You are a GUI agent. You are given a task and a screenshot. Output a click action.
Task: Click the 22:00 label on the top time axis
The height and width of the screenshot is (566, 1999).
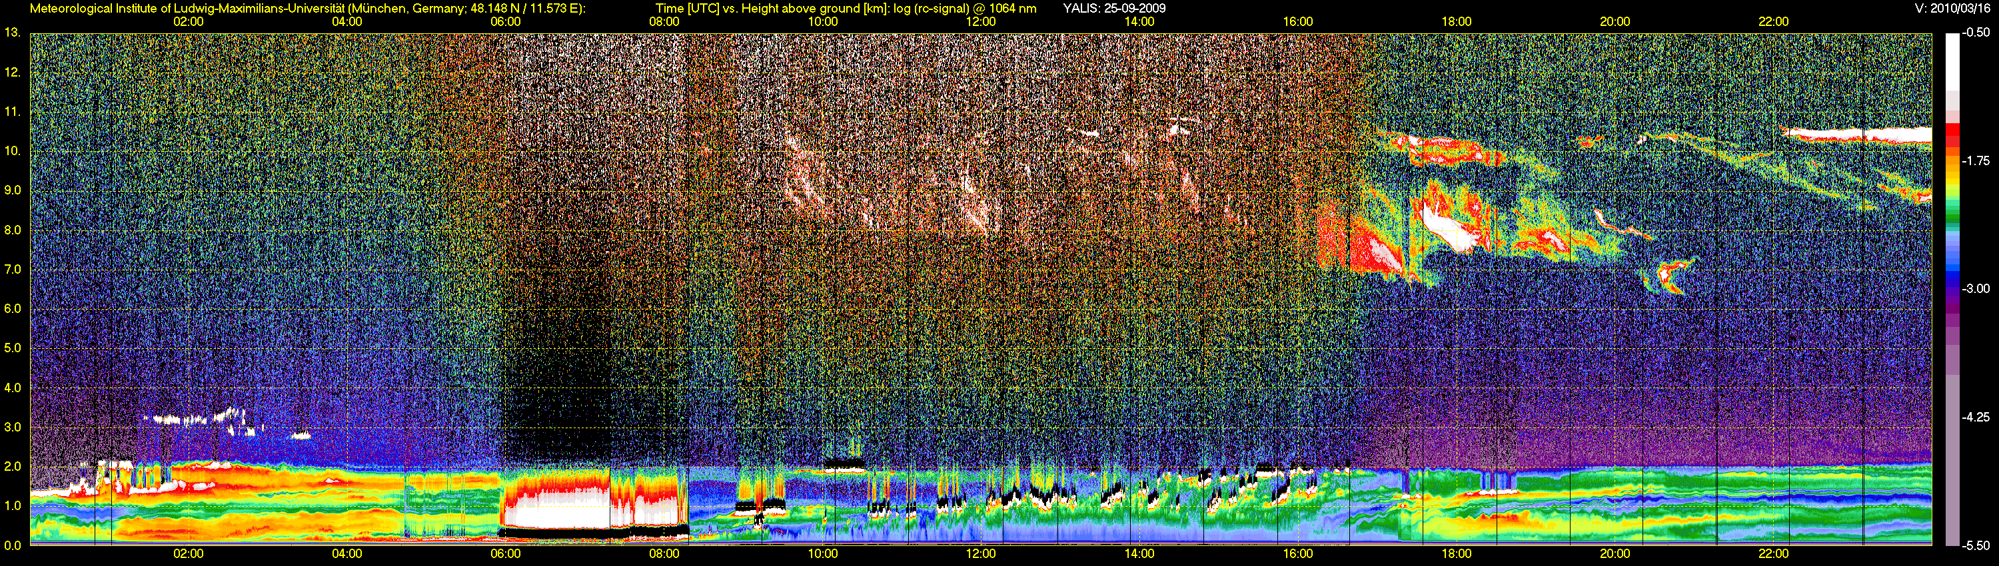(x=1773, y=22)
